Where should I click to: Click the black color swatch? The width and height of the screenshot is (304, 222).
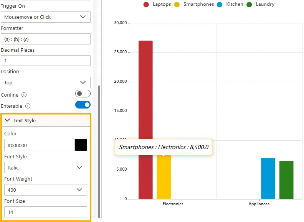[x=81, y=145]
